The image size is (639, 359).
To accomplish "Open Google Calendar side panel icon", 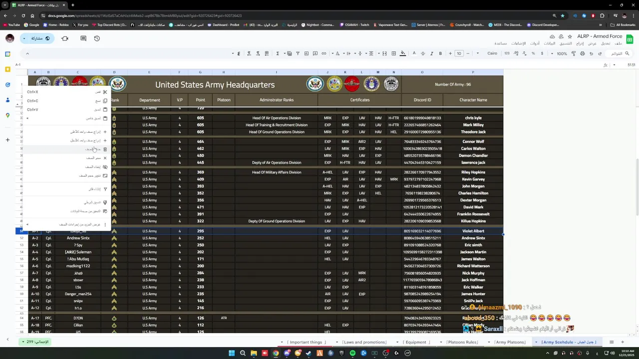I will coord(7,54).
